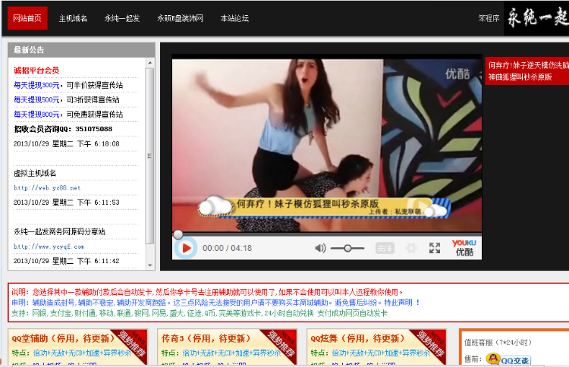Open 每天提现300元 link
This screenshot has width=569, height=367.
pyautogui.click(x=36, y=85)
